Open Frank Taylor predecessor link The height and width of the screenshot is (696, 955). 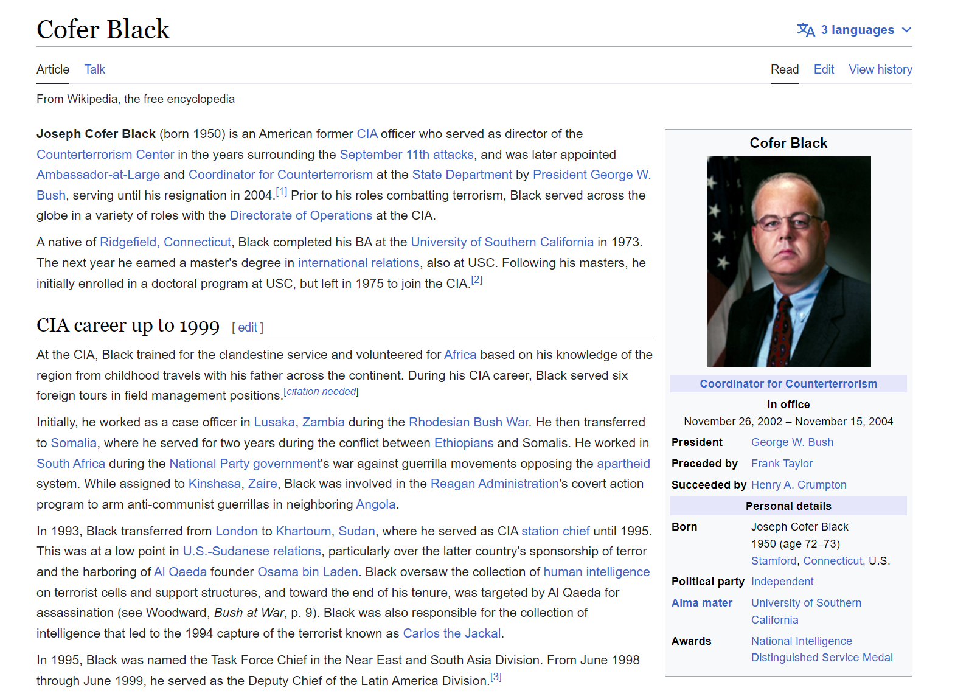click(782, 464)
